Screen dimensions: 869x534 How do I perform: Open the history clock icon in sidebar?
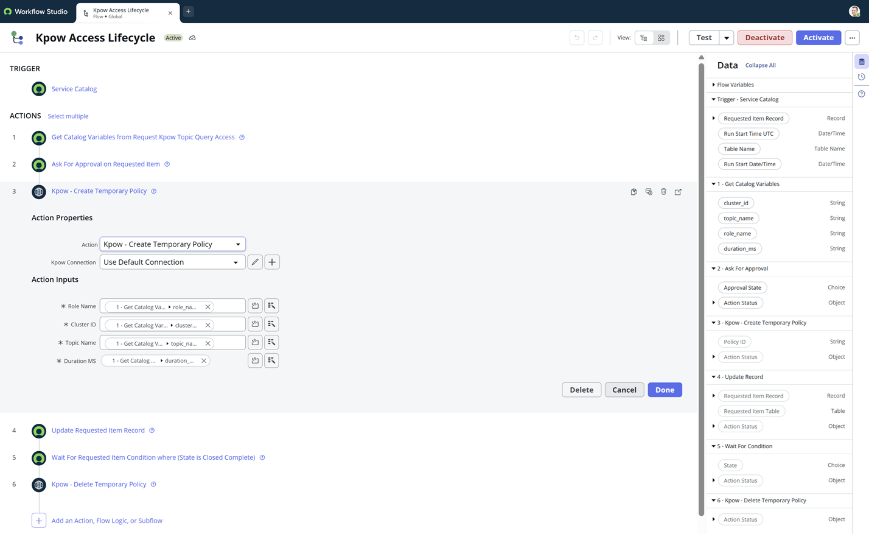click(862, 77)
